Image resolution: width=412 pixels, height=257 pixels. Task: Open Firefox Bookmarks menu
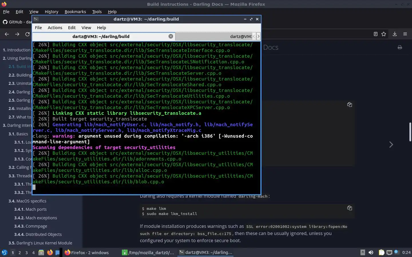pos(75,12)
